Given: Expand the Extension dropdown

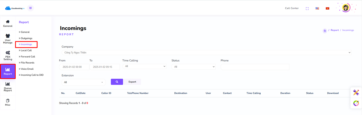Looking at the screenshot, I should click(x=84, y=82).
